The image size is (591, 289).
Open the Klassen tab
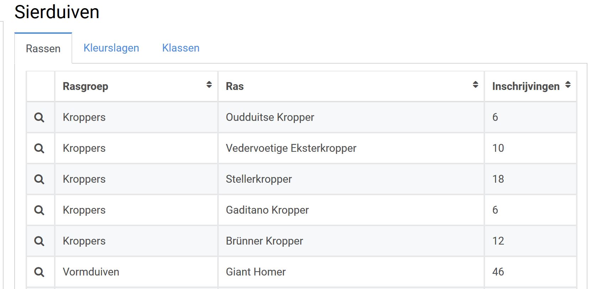pyautogui.click(x=181, y=48)
